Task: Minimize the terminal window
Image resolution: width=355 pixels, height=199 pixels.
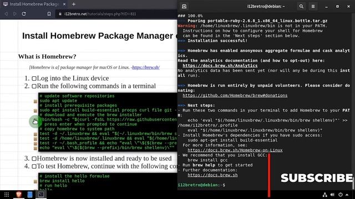Action: pos(326,7)
